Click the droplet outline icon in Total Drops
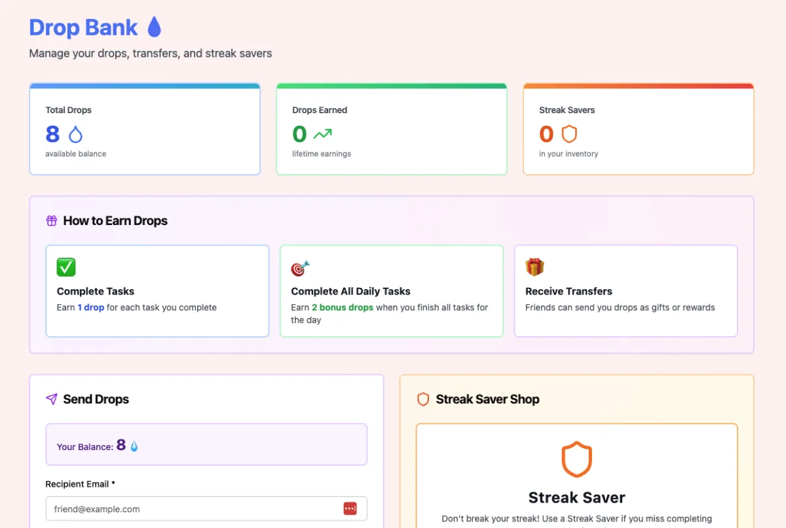Viewport: 786px width, 528px height. [x=76, y=134]
